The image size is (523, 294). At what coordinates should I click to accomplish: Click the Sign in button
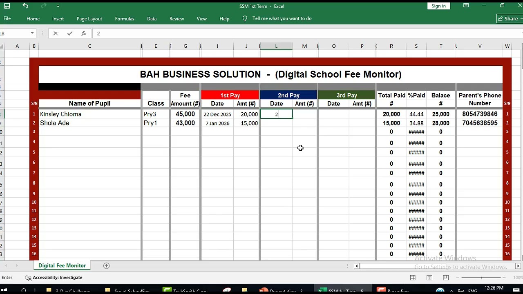tap(438, 6)
